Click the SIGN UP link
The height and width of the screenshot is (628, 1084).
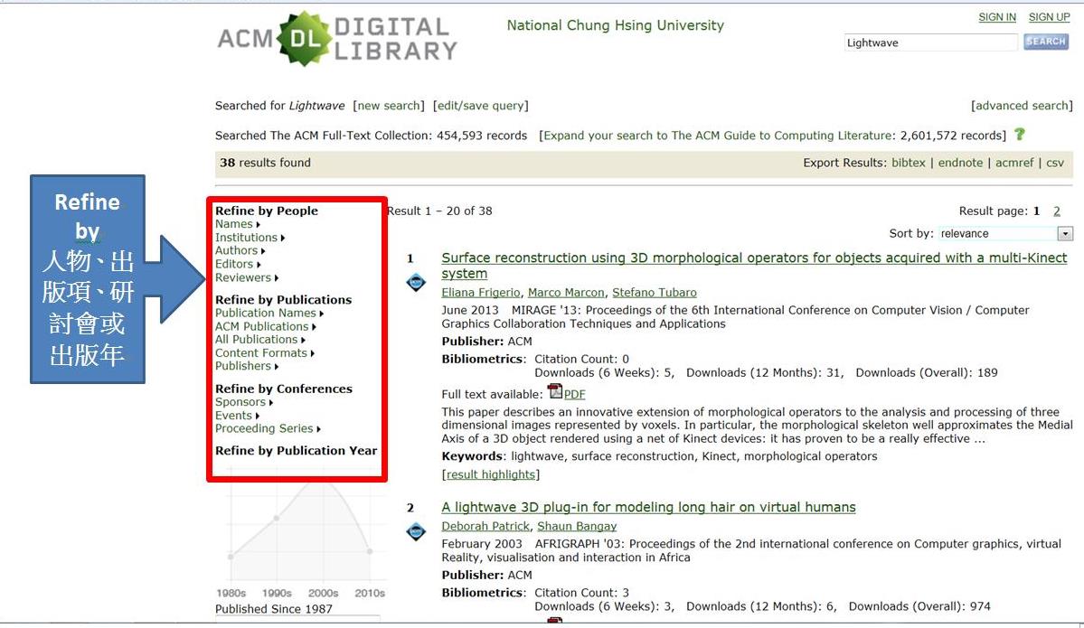pyautogui.click(x=1049, y=17)
